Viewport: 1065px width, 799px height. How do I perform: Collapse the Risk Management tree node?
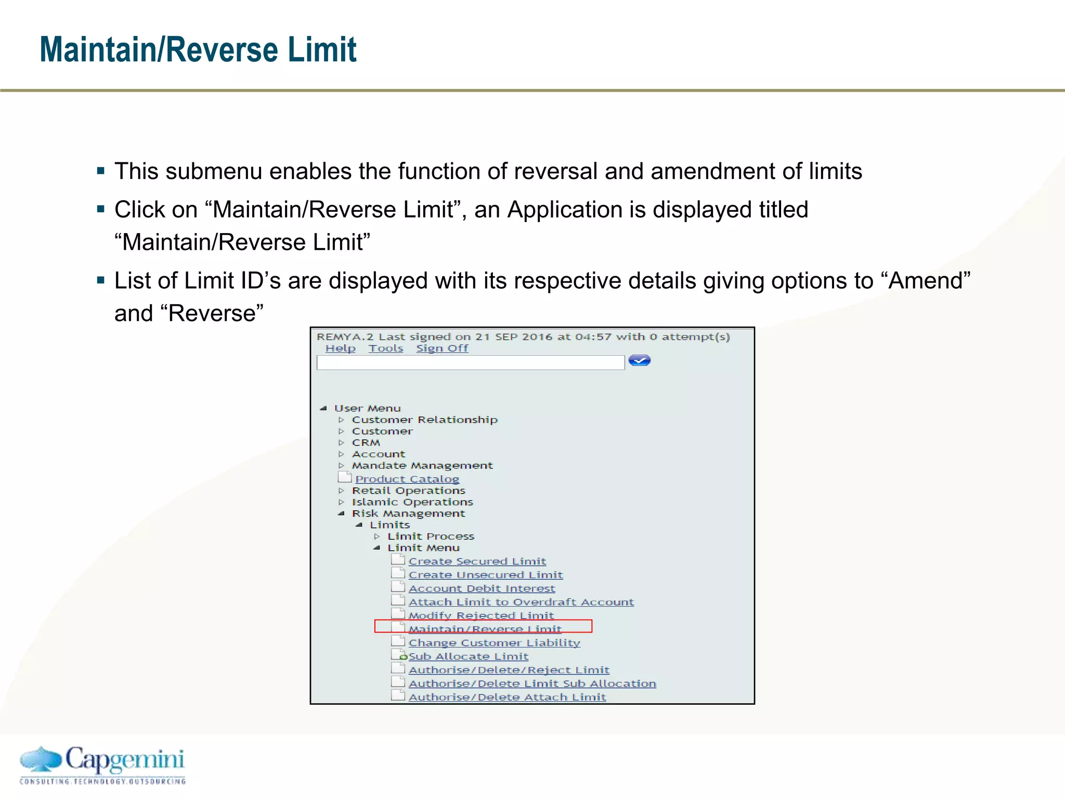341,513
